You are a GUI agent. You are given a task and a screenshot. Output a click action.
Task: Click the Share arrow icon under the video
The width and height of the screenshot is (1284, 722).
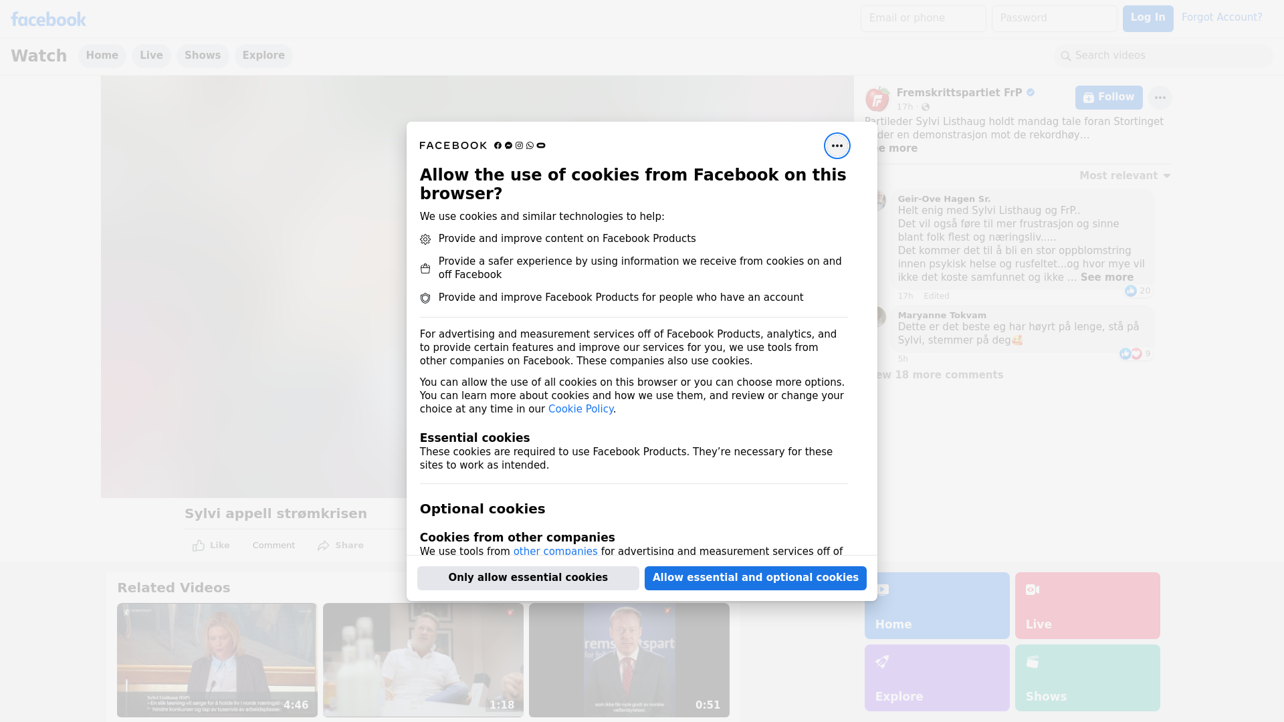click(x=324, y=546)
